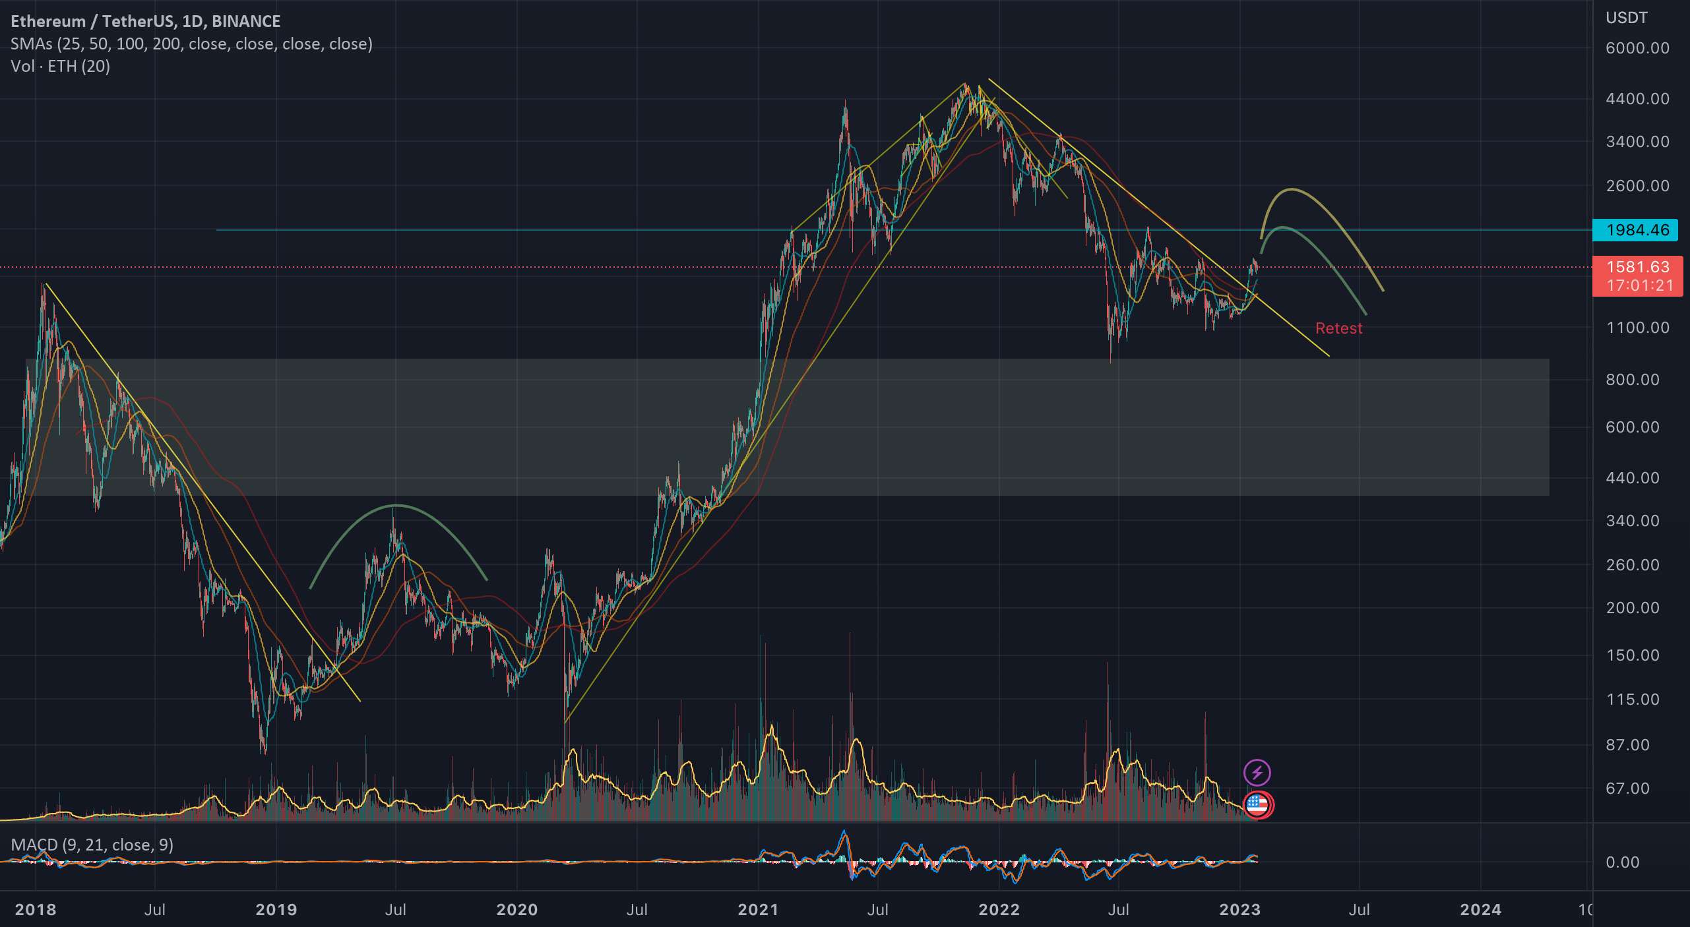Click the 440.00 price axis label
Viewport: 1690px width, 927px height.
pyautogui.click(x=1632, y=478)
